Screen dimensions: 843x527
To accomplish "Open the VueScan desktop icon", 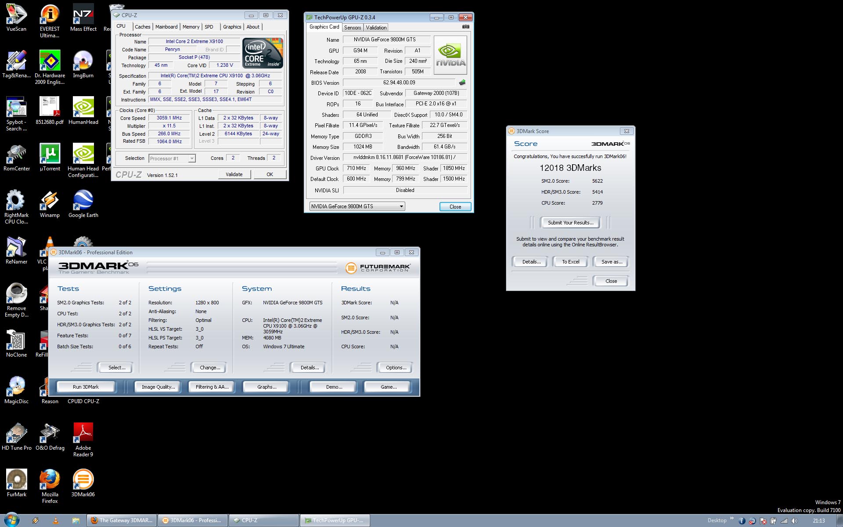I will tap(16, 18).
